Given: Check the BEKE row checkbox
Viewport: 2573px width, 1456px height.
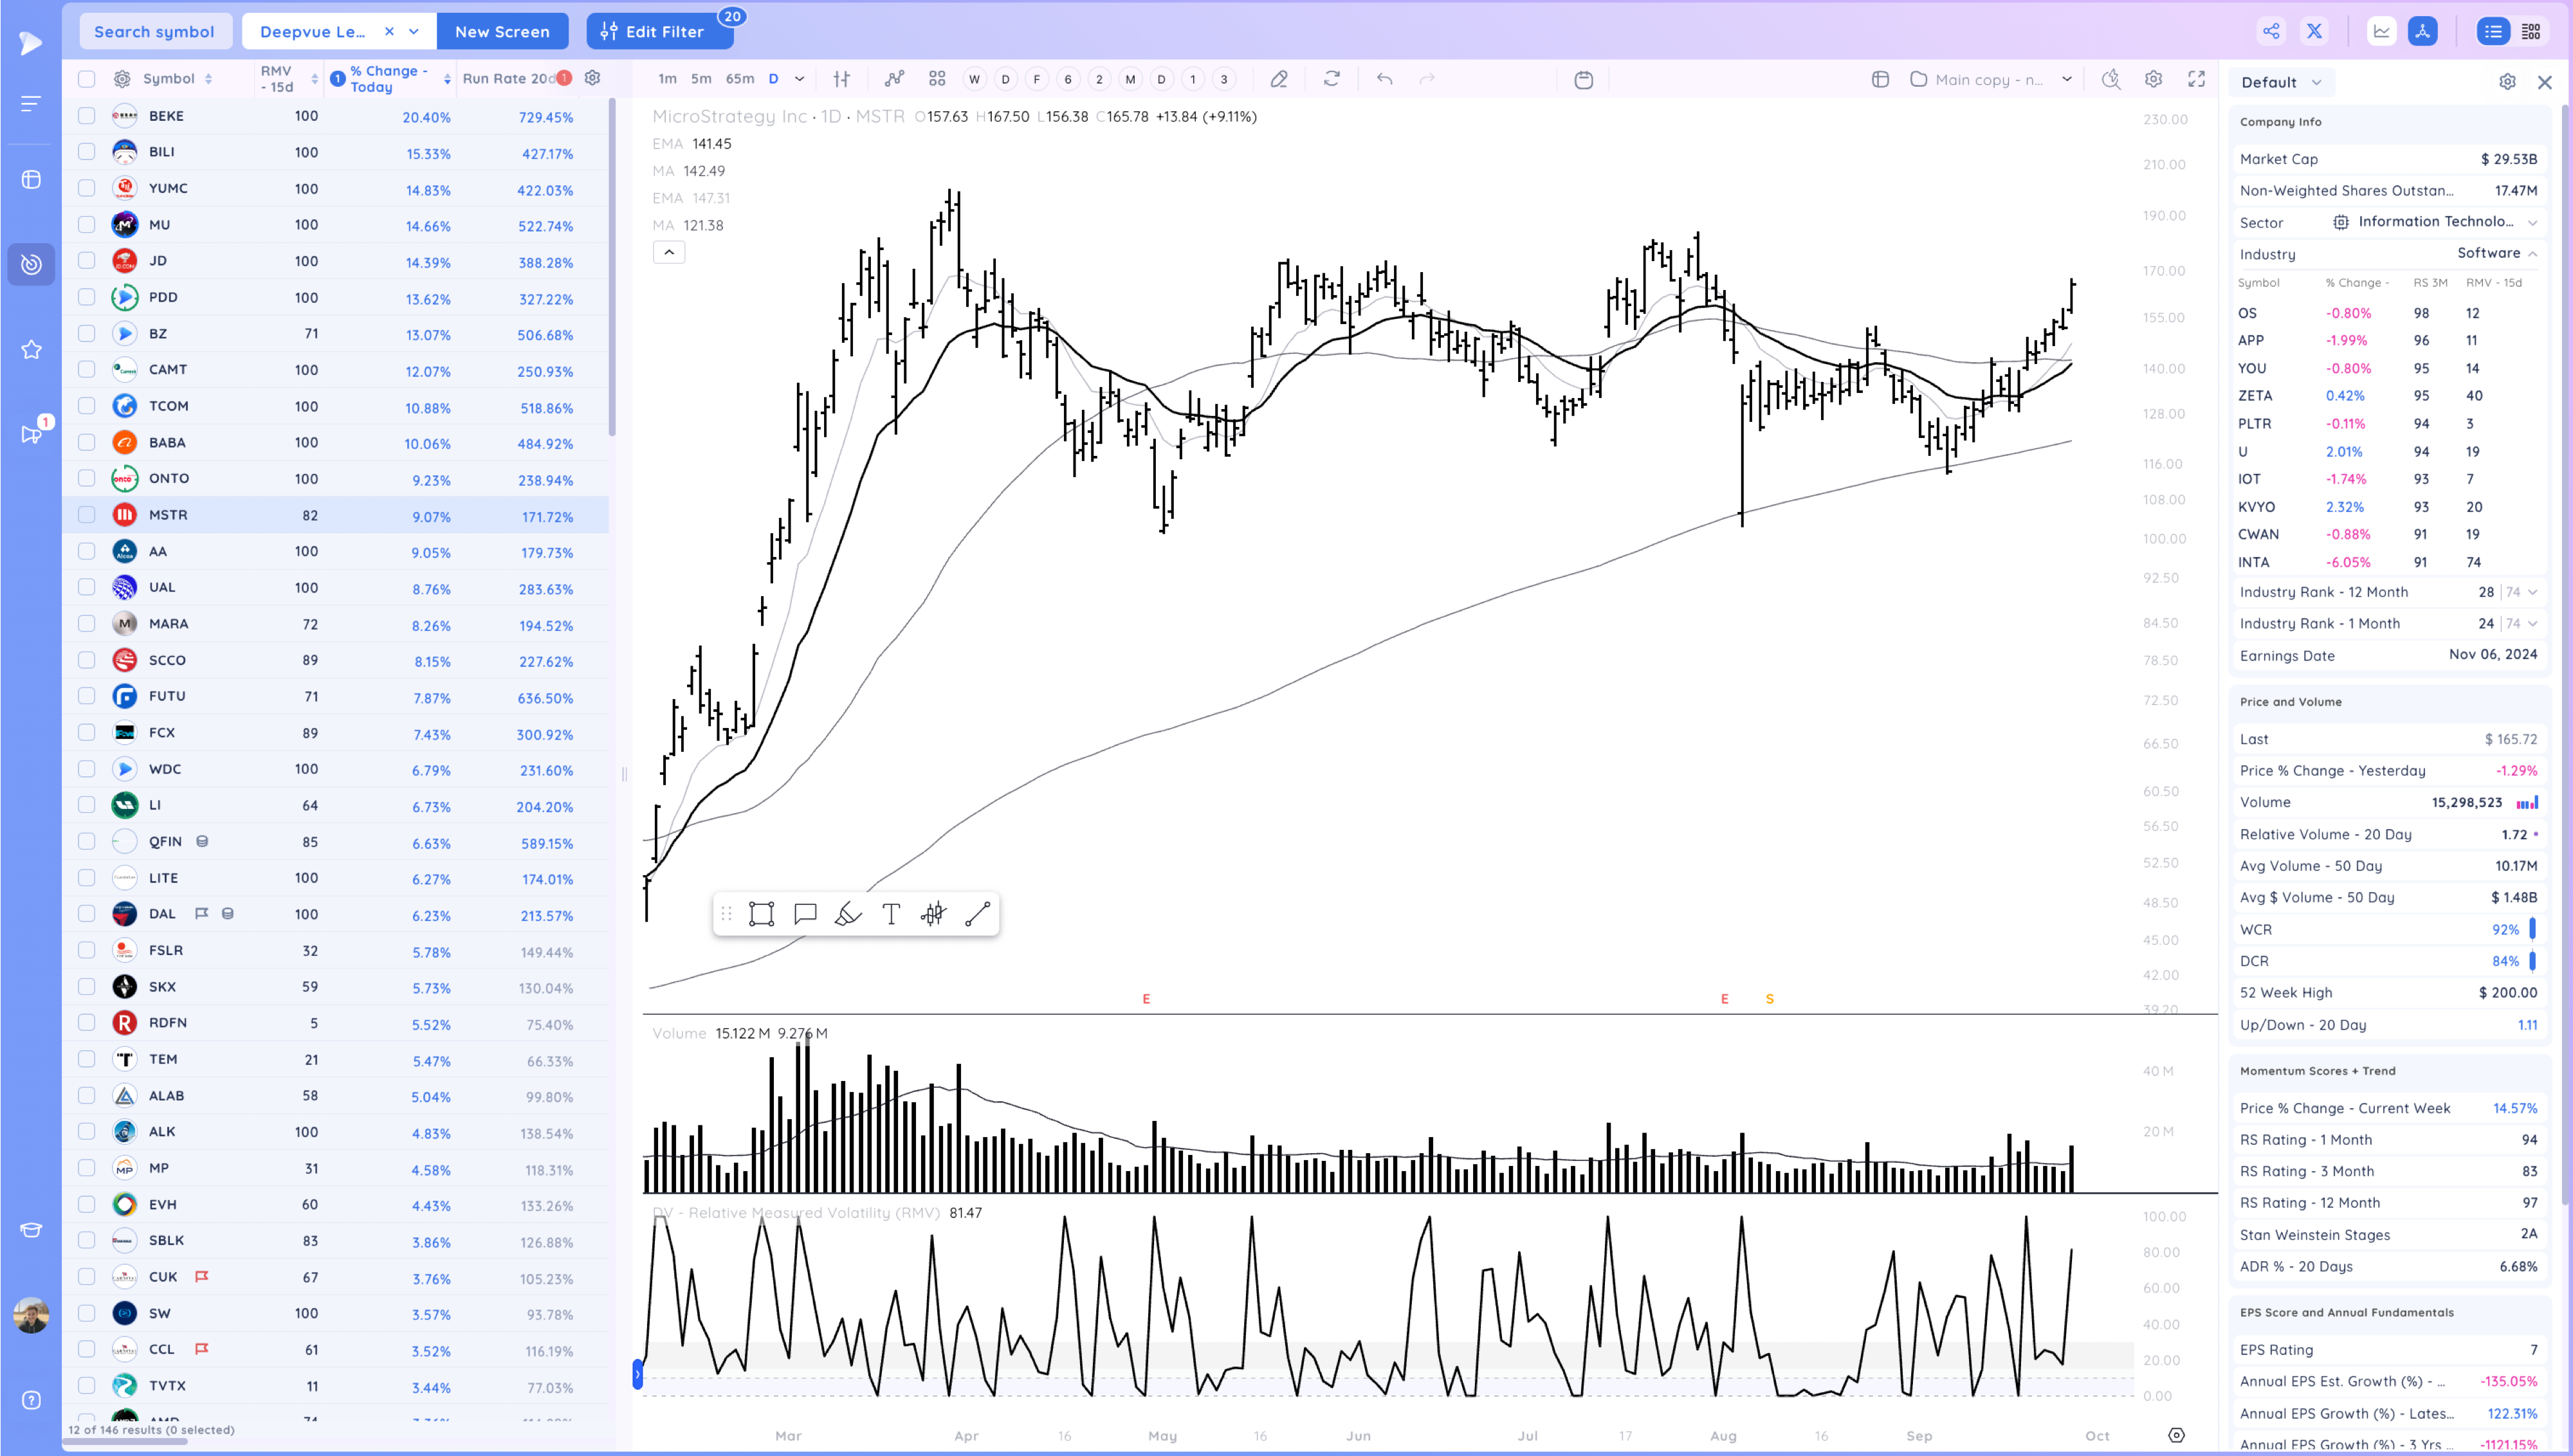Looking at the screenshot, I should tap(87, 116).
